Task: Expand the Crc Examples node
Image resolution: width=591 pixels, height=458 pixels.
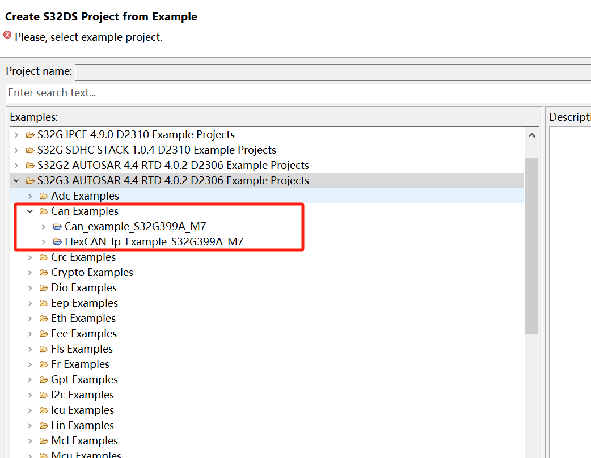Action: point(29,257)
